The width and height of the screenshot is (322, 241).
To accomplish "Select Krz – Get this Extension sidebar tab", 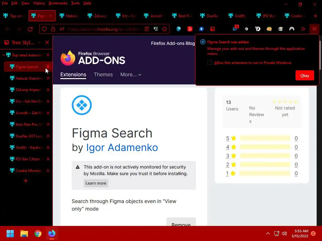I will pyautogui.click(x=29, y=101).
